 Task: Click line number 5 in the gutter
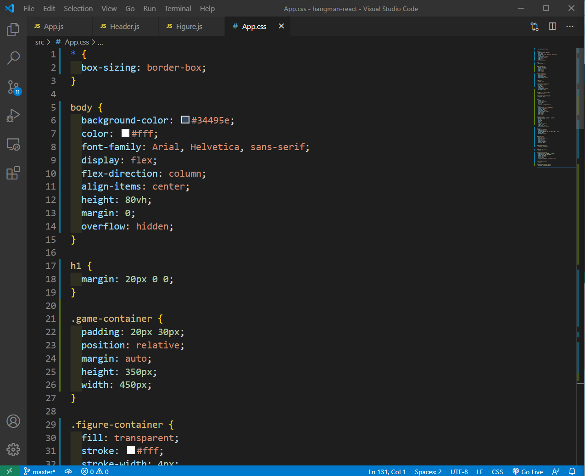(x=53, y=107)
